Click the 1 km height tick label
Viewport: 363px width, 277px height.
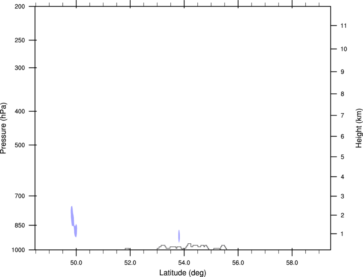[342, 234]
